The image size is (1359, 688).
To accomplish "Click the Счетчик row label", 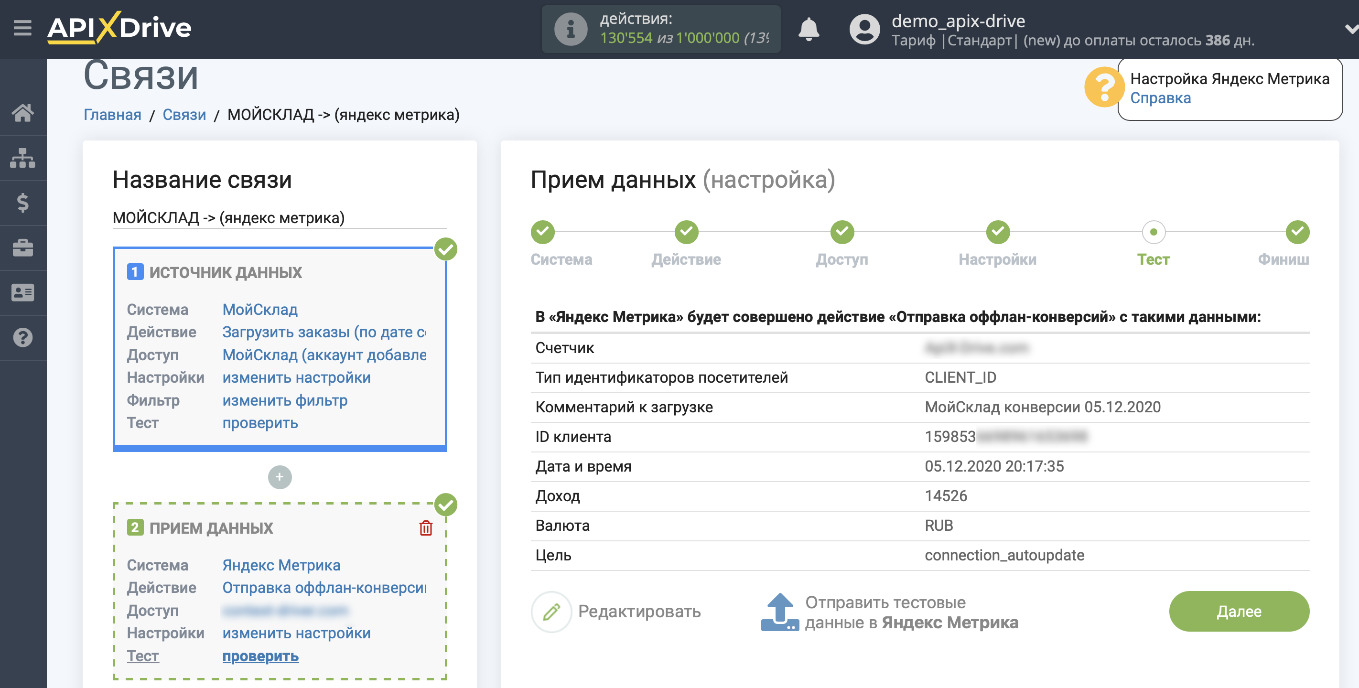I will pos(564,348).
